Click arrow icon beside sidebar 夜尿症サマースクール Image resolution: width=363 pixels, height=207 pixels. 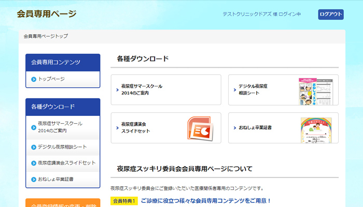[34, 124]
